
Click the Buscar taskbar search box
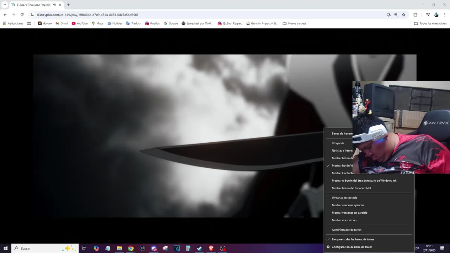[45, 248]
